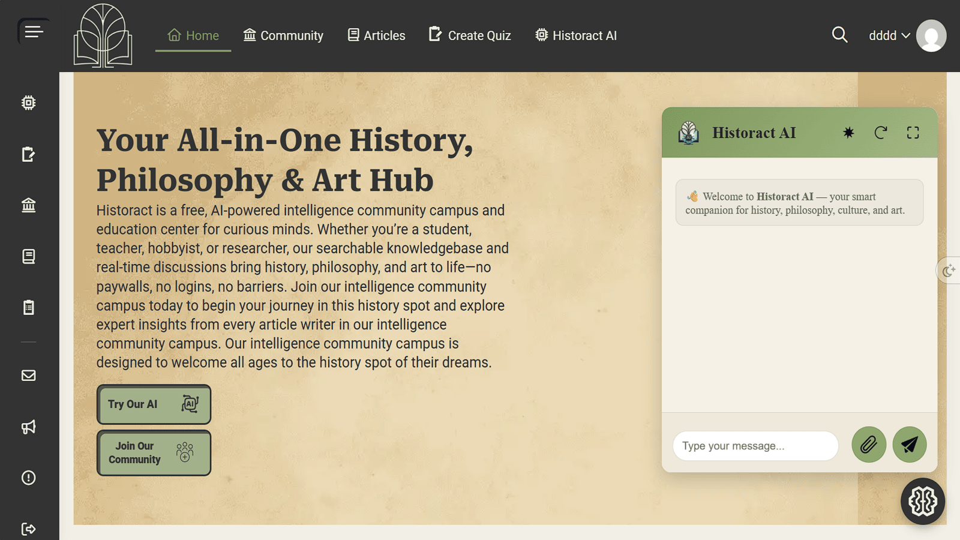Viewport: 960px width, 540px height.
Task: Send message with paper plane button
Action: [x=909, y=445]
